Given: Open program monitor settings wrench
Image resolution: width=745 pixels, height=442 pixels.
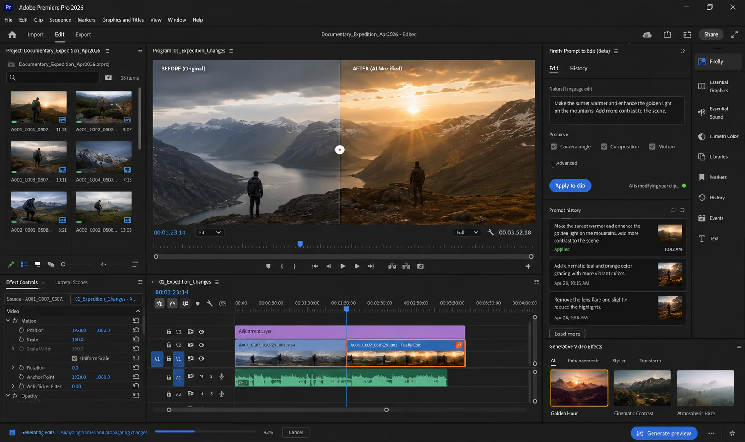Looking at the screenshot, I should click(491, 232).
